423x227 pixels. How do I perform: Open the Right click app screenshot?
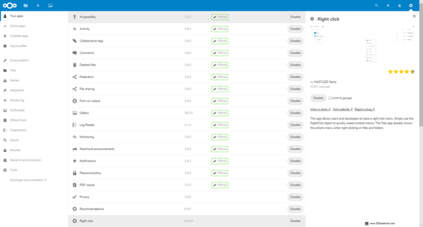[x=362, y=44]
